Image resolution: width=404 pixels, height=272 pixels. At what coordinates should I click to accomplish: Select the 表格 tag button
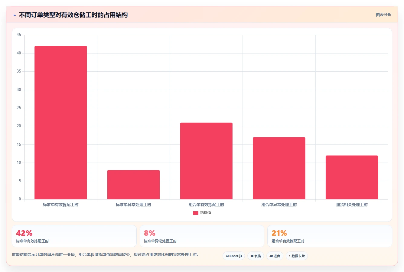point(256,256)
